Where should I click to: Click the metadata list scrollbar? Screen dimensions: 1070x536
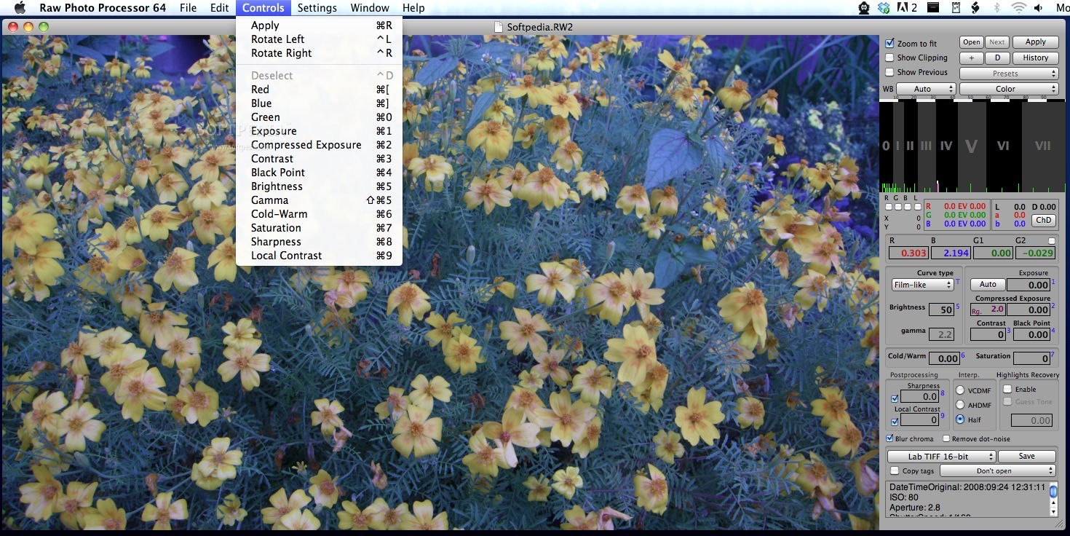(1053, 499)
